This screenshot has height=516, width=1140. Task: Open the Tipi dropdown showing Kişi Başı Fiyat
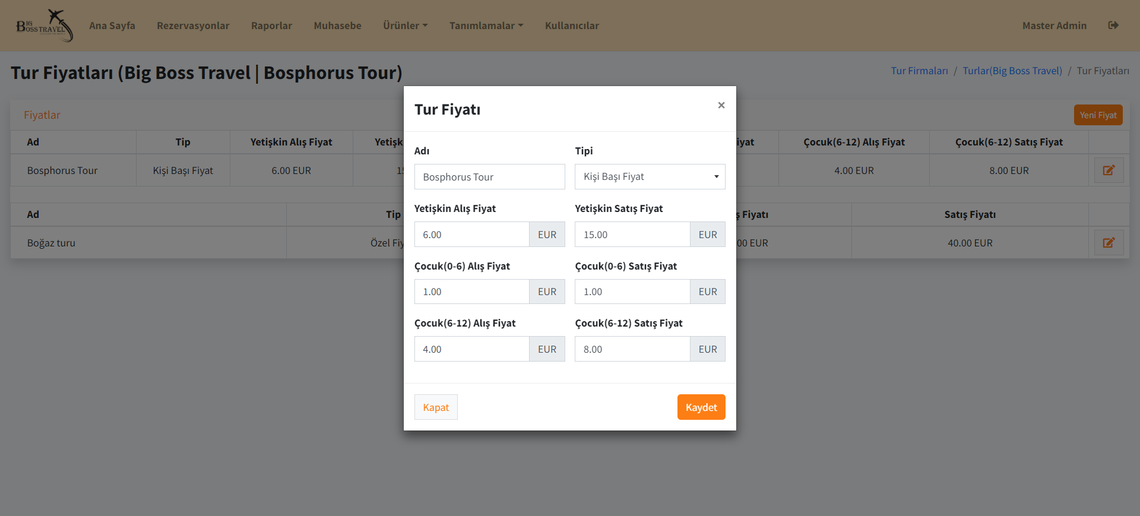[650, 177]
